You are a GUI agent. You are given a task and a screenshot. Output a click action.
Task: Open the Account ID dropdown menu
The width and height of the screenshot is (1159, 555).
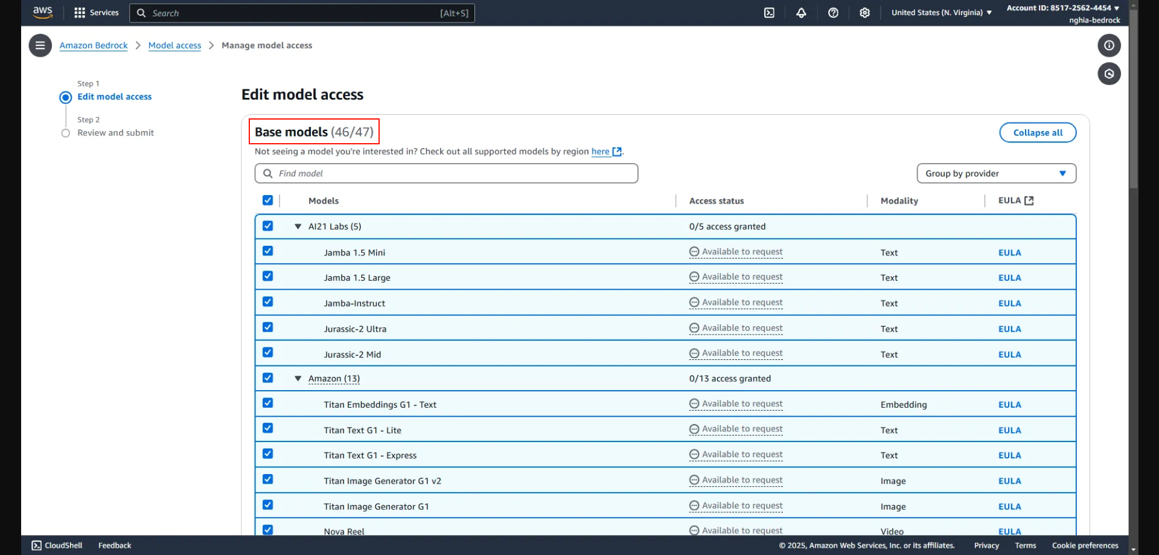(x=1062, y=8)
